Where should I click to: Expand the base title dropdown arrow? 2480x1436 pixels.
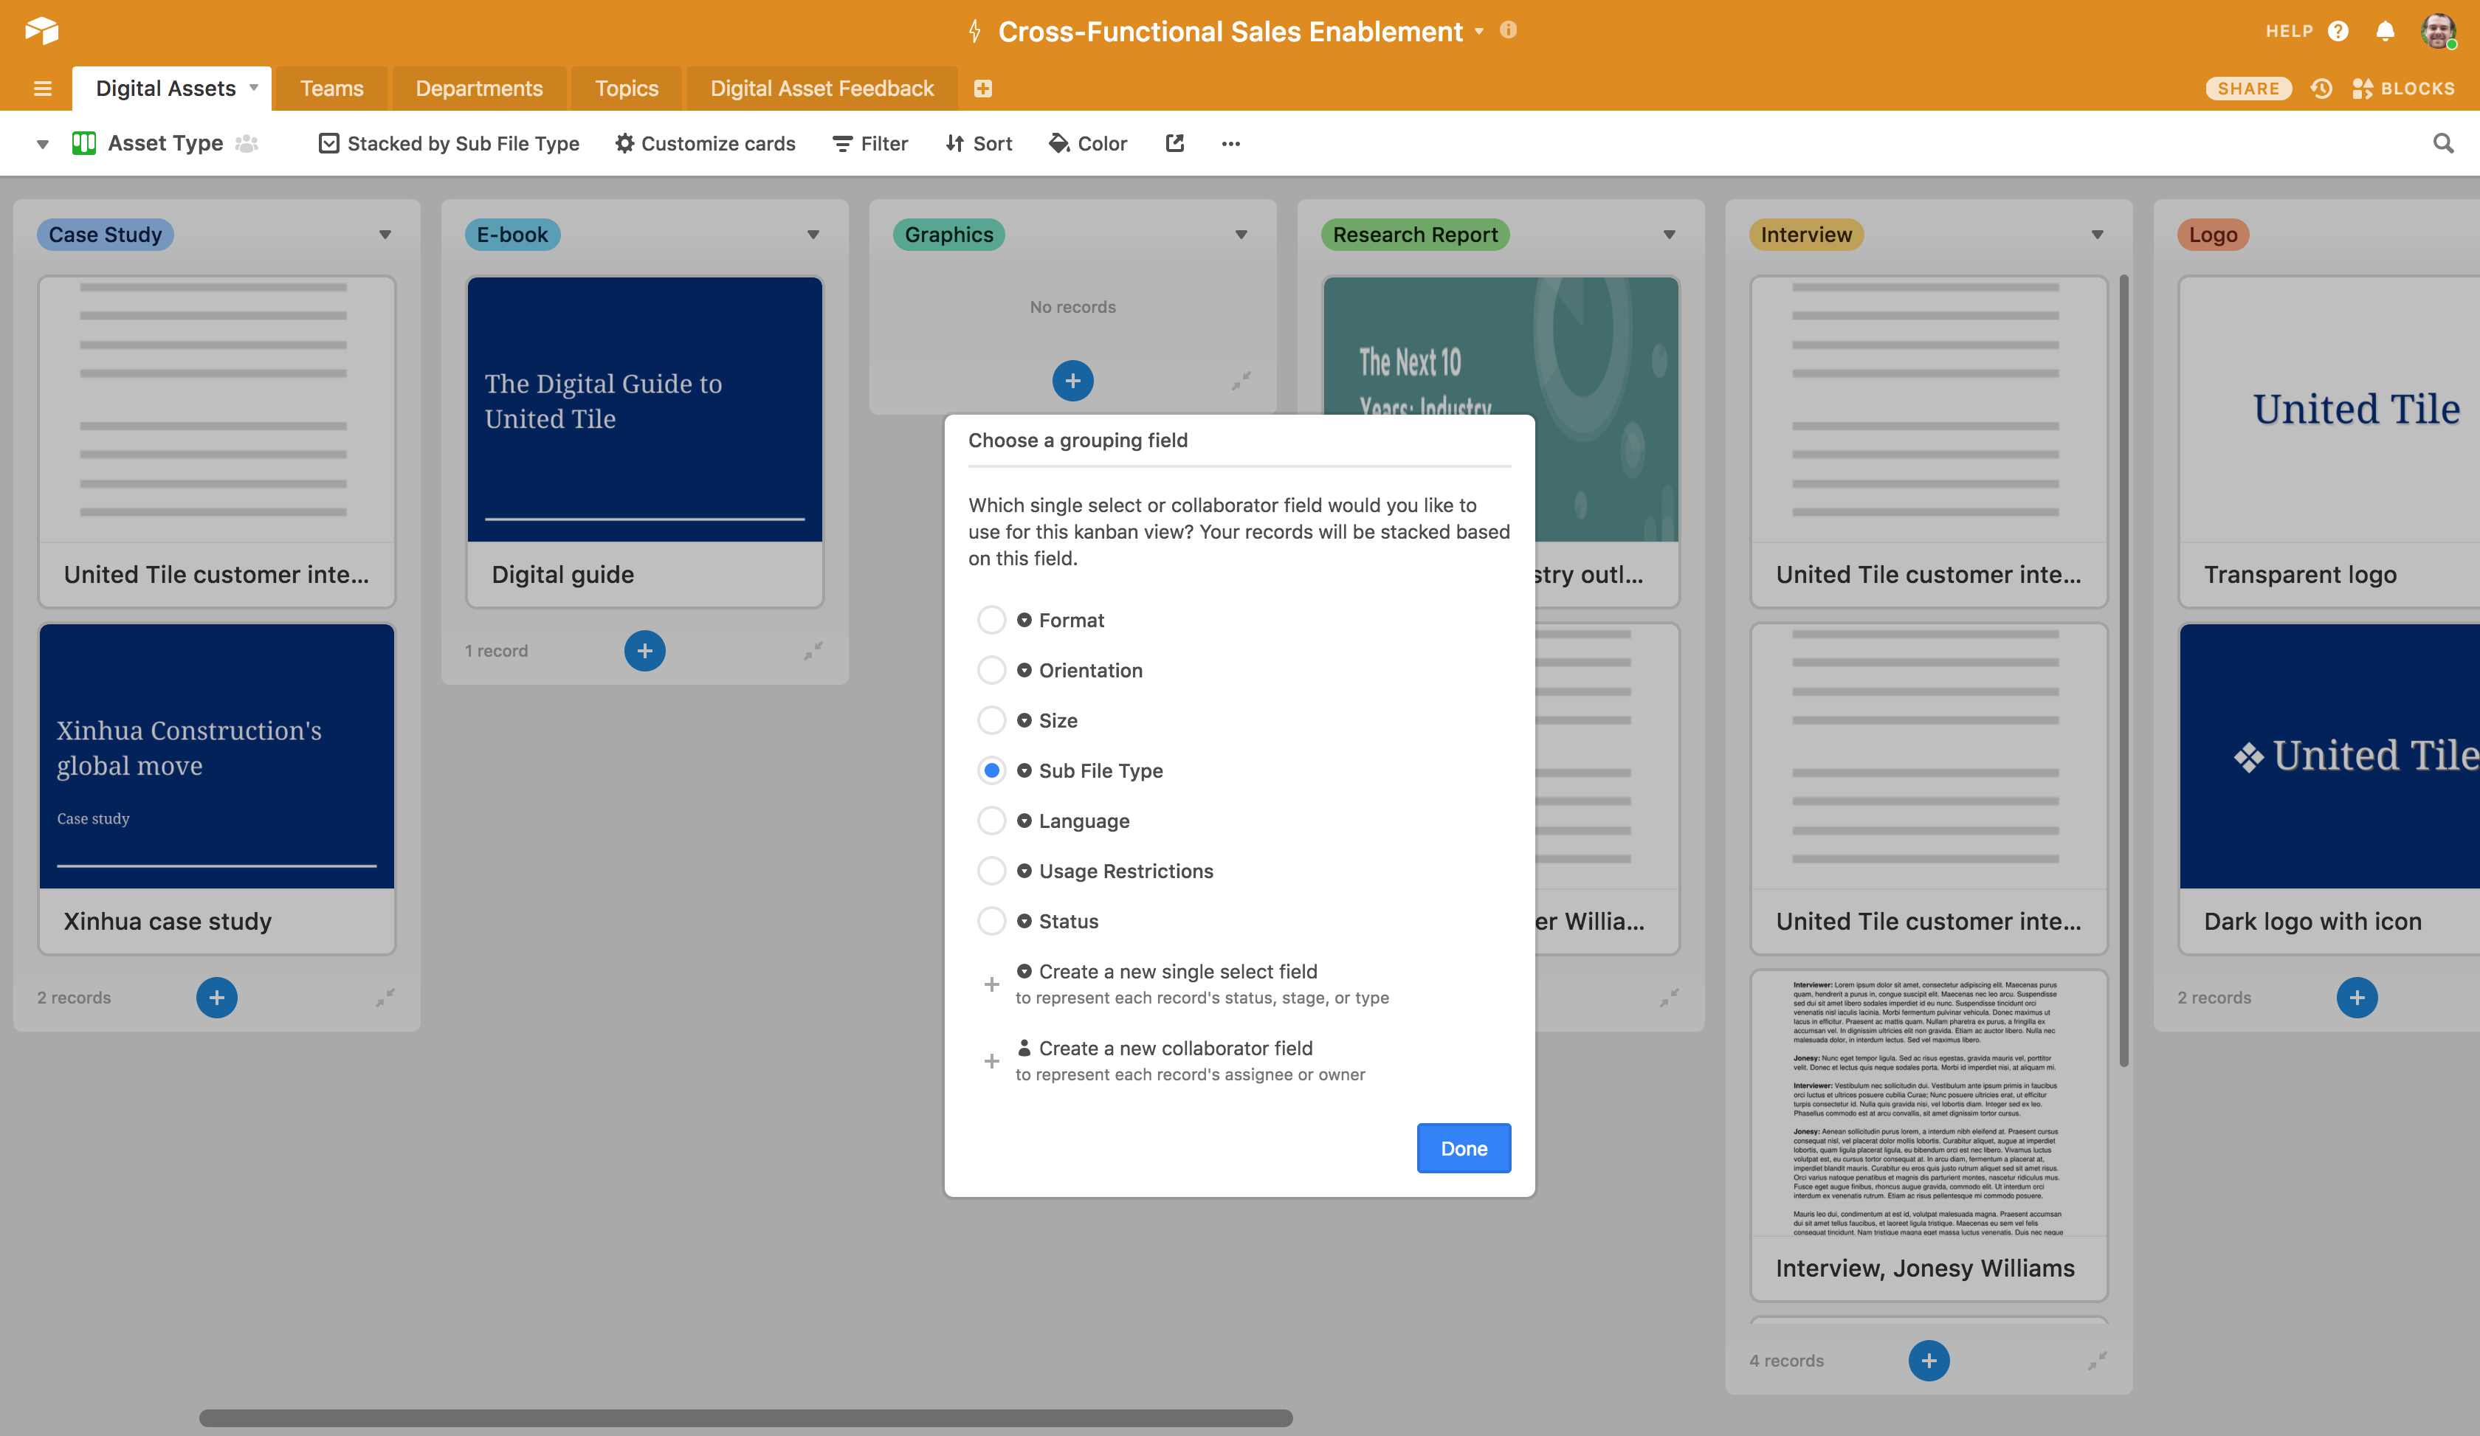point(1479,32)
